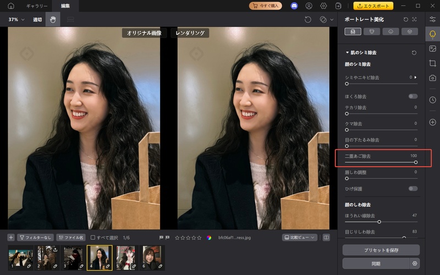Open the camera snapshot panel icon

pyautogui.click(x=432, y=78)
